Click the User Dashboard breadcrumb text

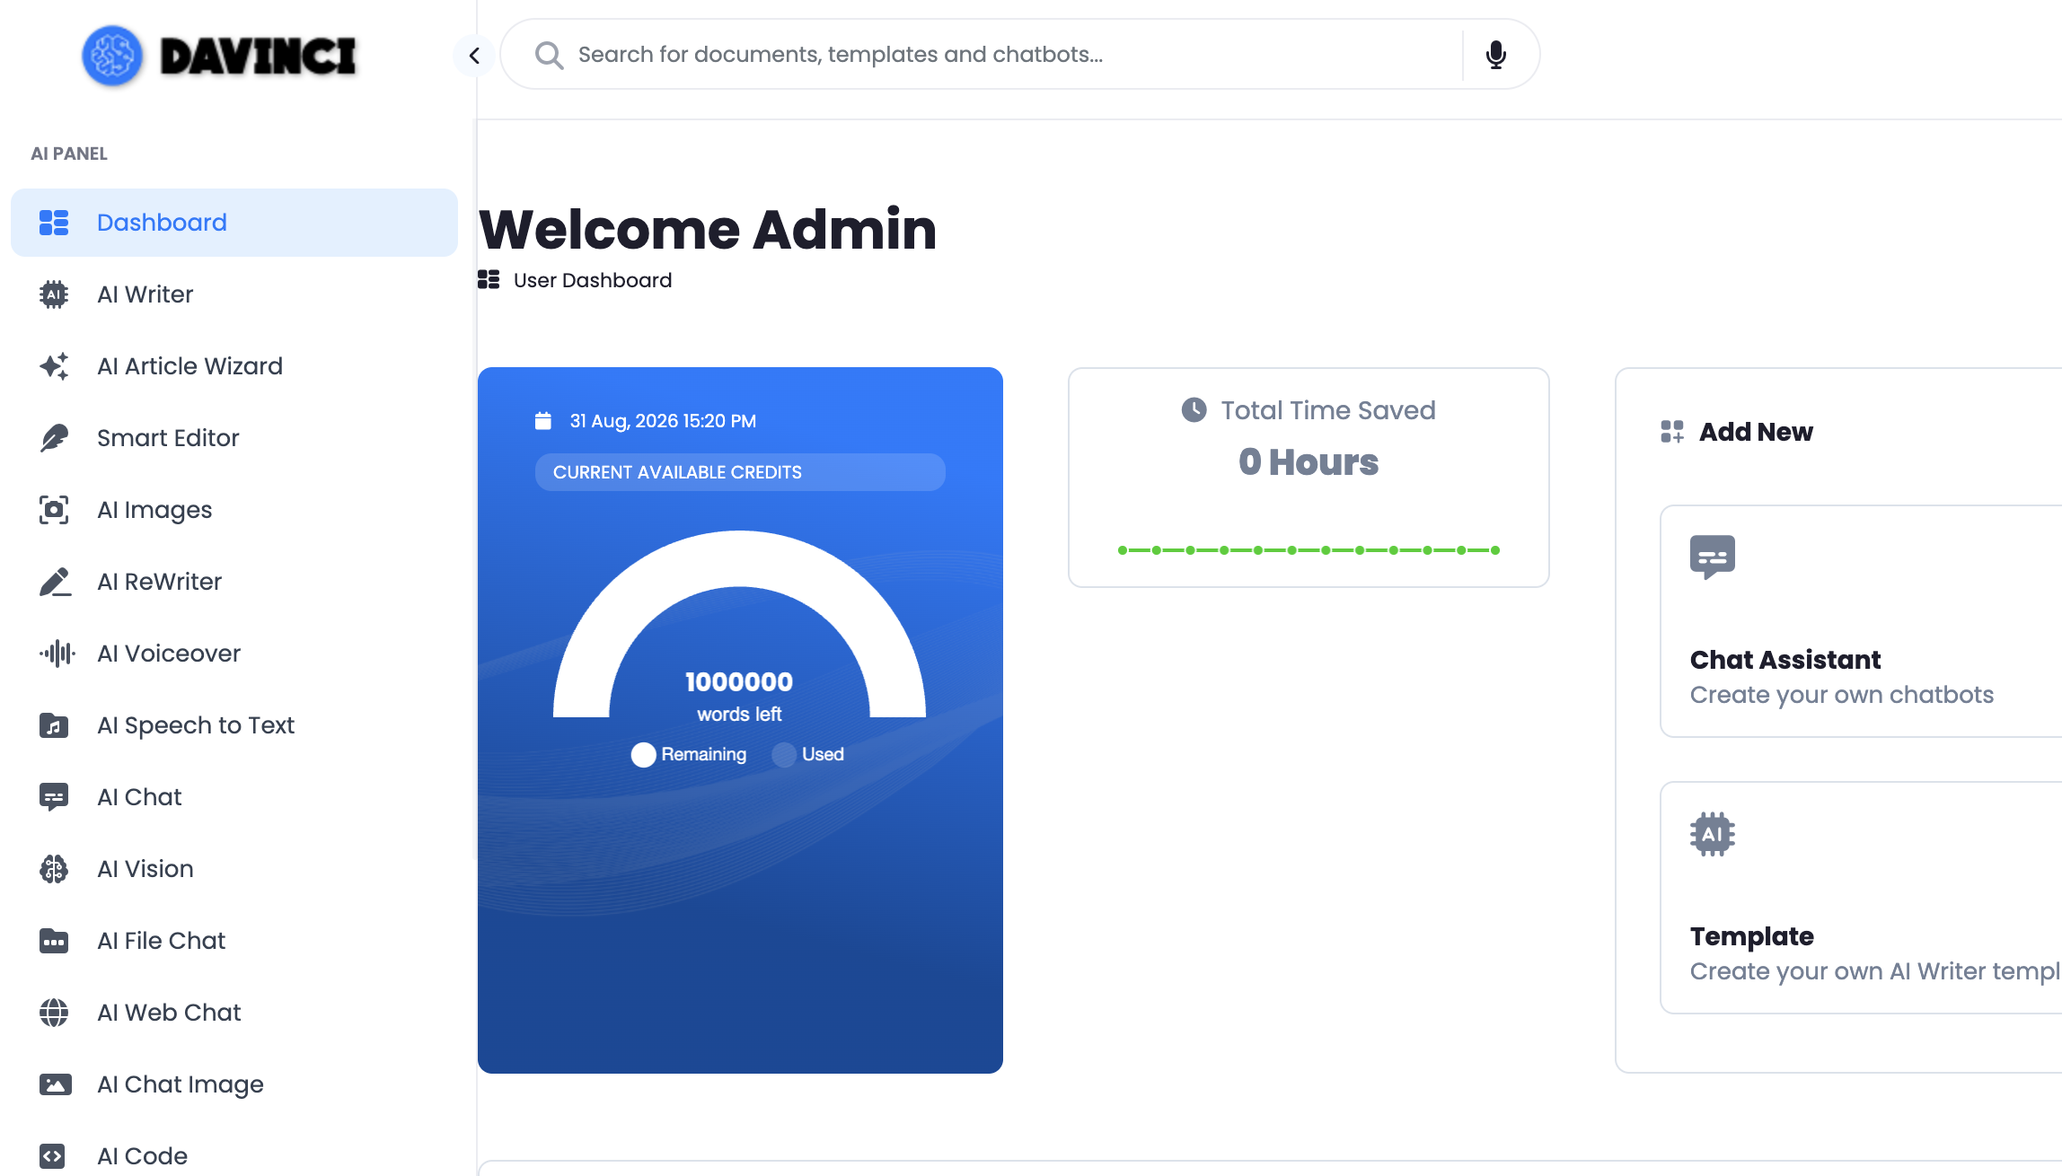(593, 280)
